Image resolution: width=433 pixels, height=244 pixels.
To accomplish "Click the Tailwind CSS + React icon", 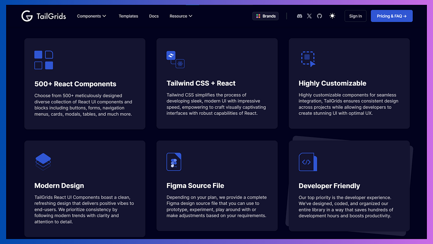I will 176,59.
